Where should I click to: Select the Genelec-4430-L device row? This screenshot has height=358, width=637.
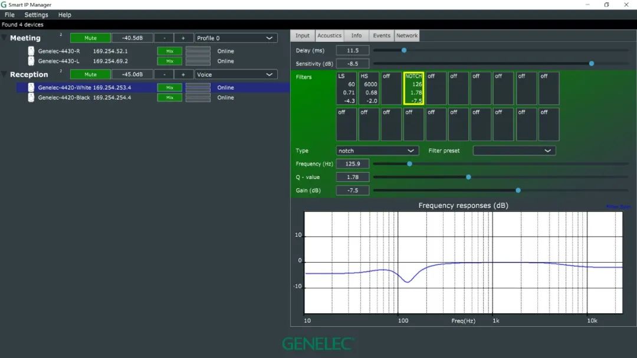tap(153, 61)
